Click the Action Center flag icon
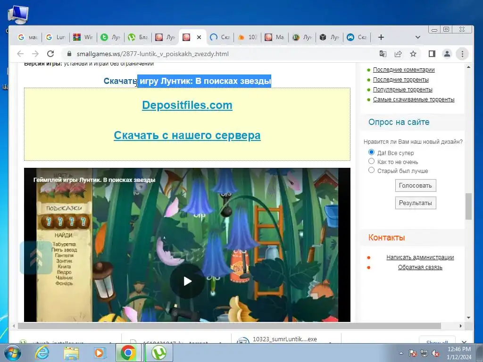The image size is (483, 362). coord(413,353)
